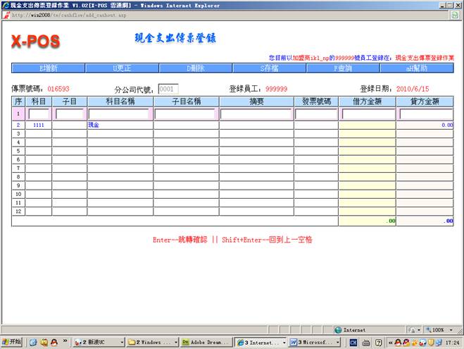Open the aH幫助 help button

tap(416, 68)
